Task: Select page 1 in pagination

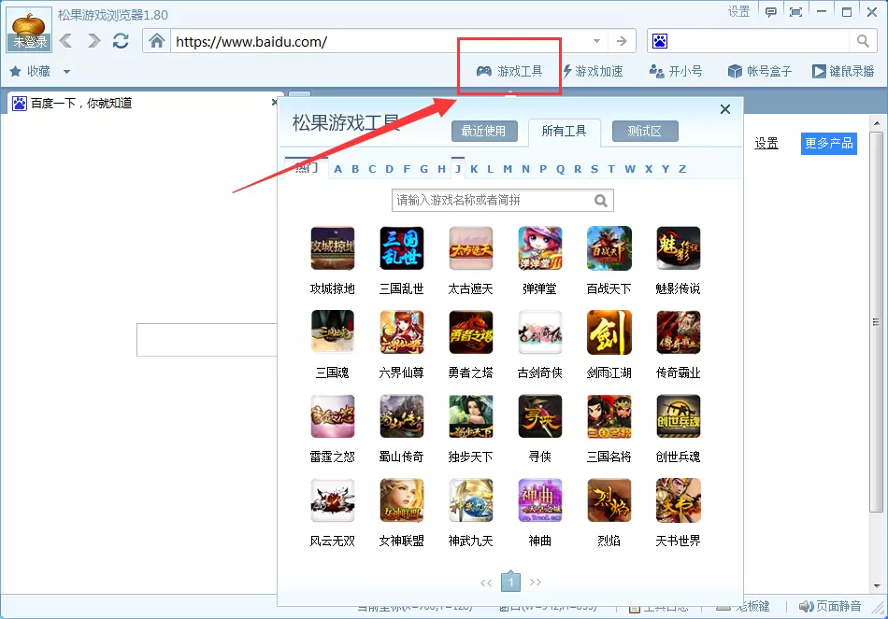Action: tap(510, 581)
